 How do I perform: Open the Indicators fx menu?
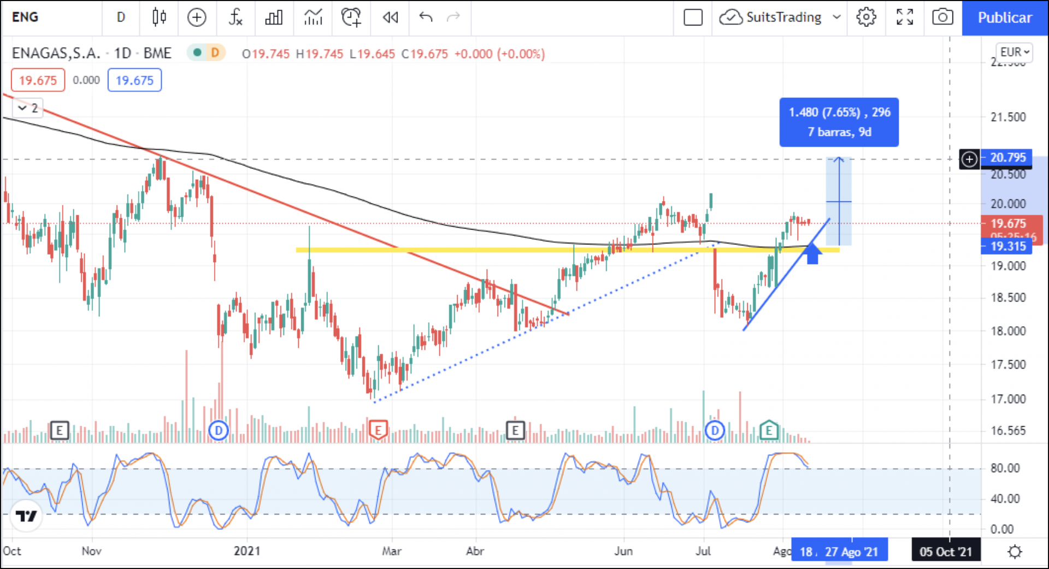tap(235, 17)
